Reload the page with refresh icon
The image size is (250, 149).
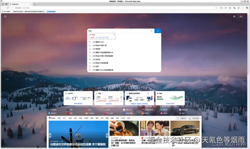[8, 8]
